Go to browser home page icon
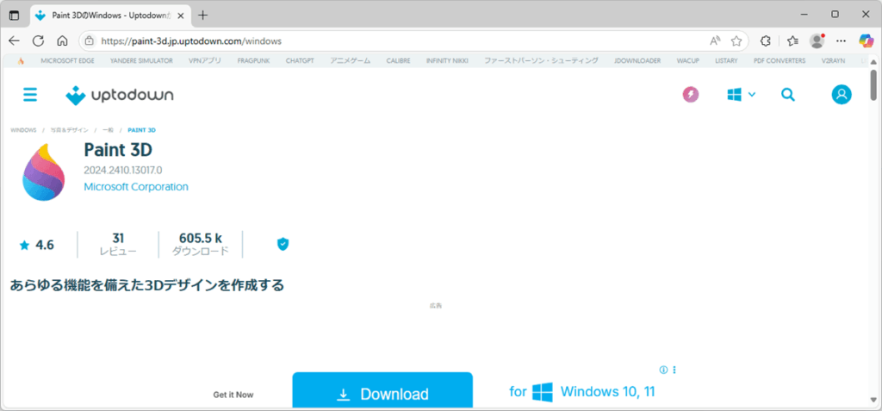This screenshot has height=411, width=882. pos(62,40)
